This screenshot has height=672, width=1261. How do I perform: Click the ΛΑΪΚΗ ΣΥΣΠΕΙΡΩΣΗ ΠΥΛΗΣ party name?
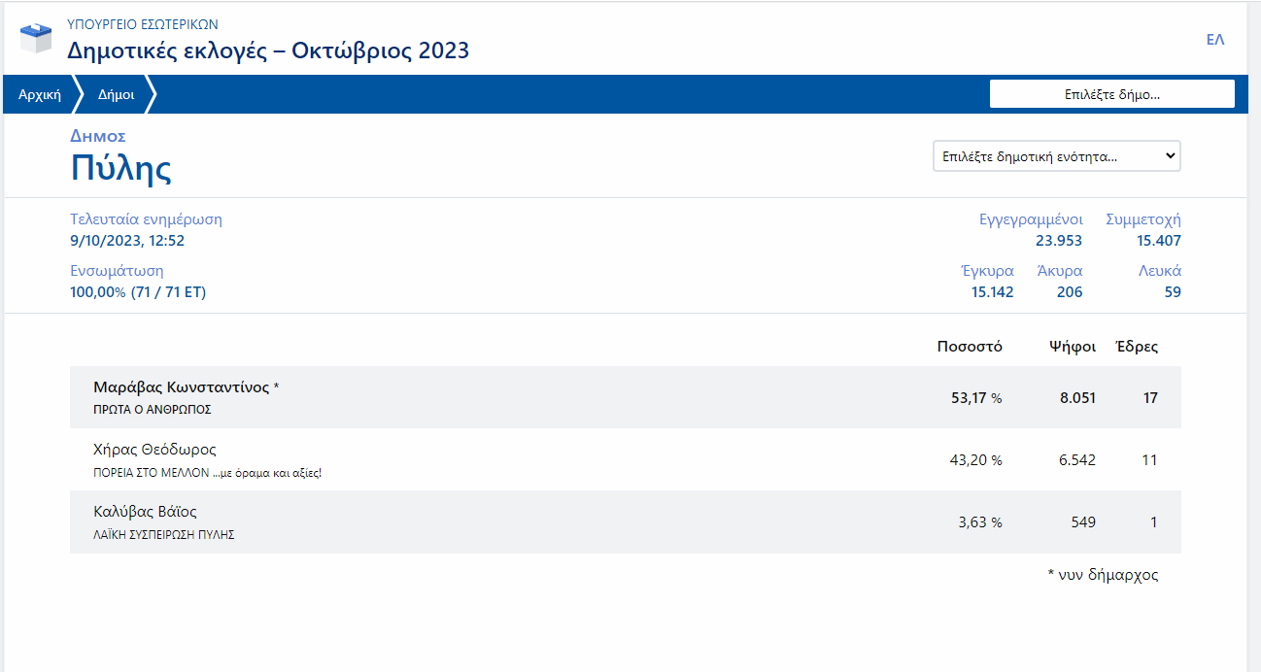[x=163, y=534]
